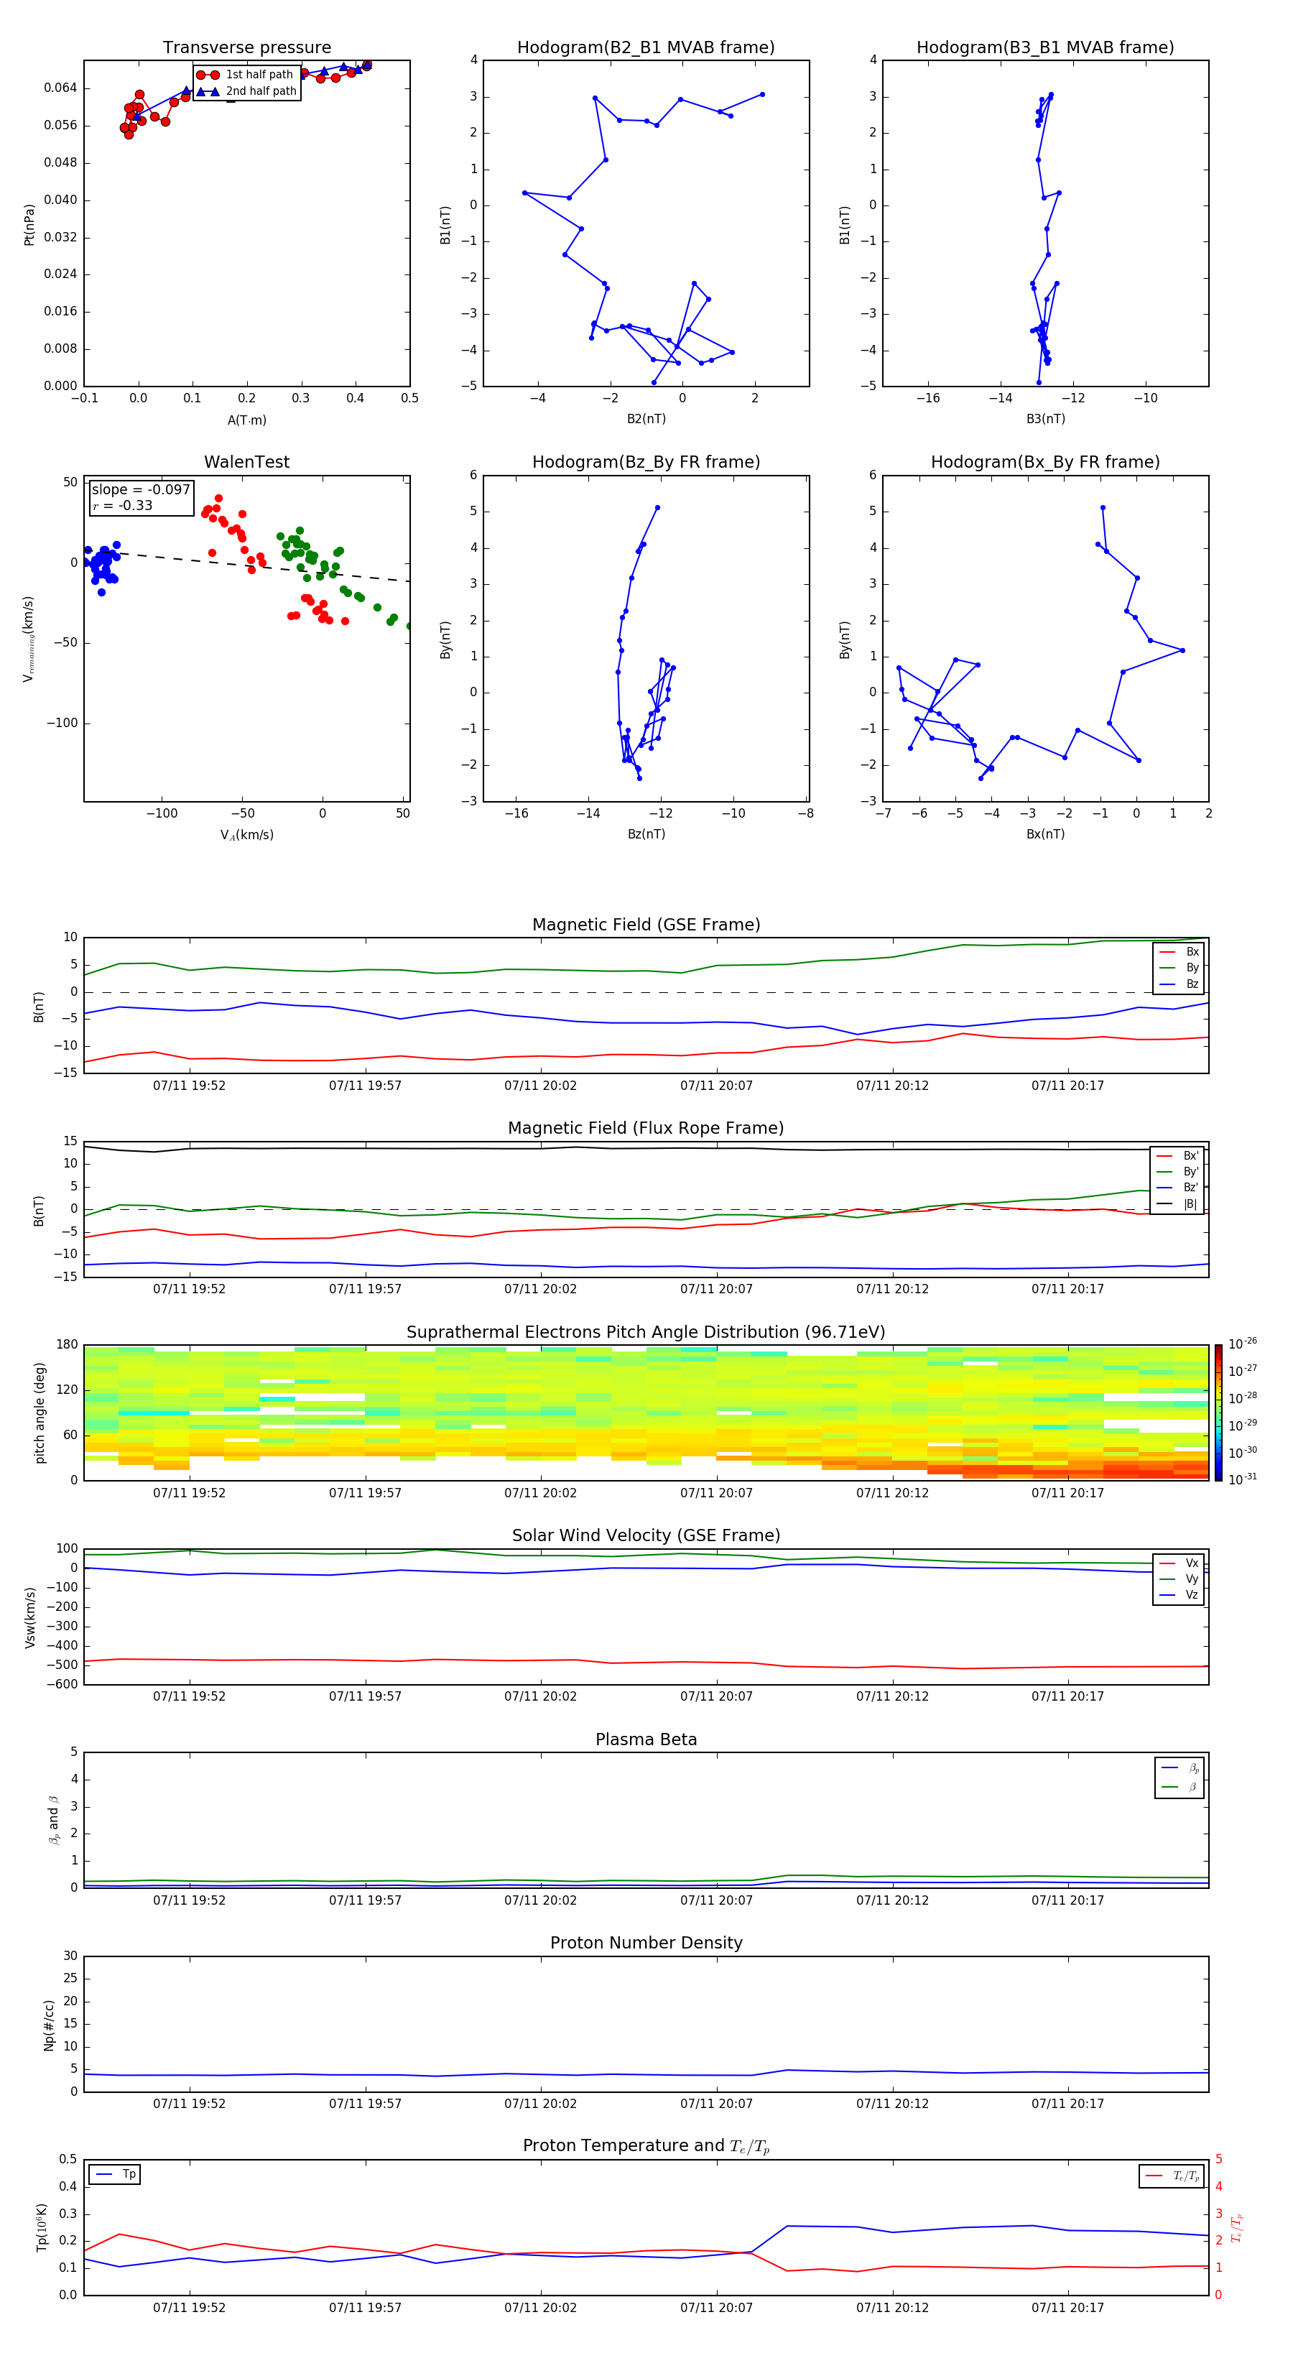
Task: Click "07/11 19:52" tick under Magnetic Field GSE panel
Action: pyautogui.click(x=190, y=1086)
